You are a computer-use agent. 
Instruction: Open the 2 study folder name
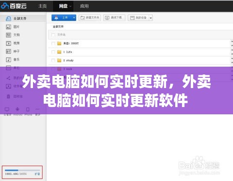tap(68, 60)
